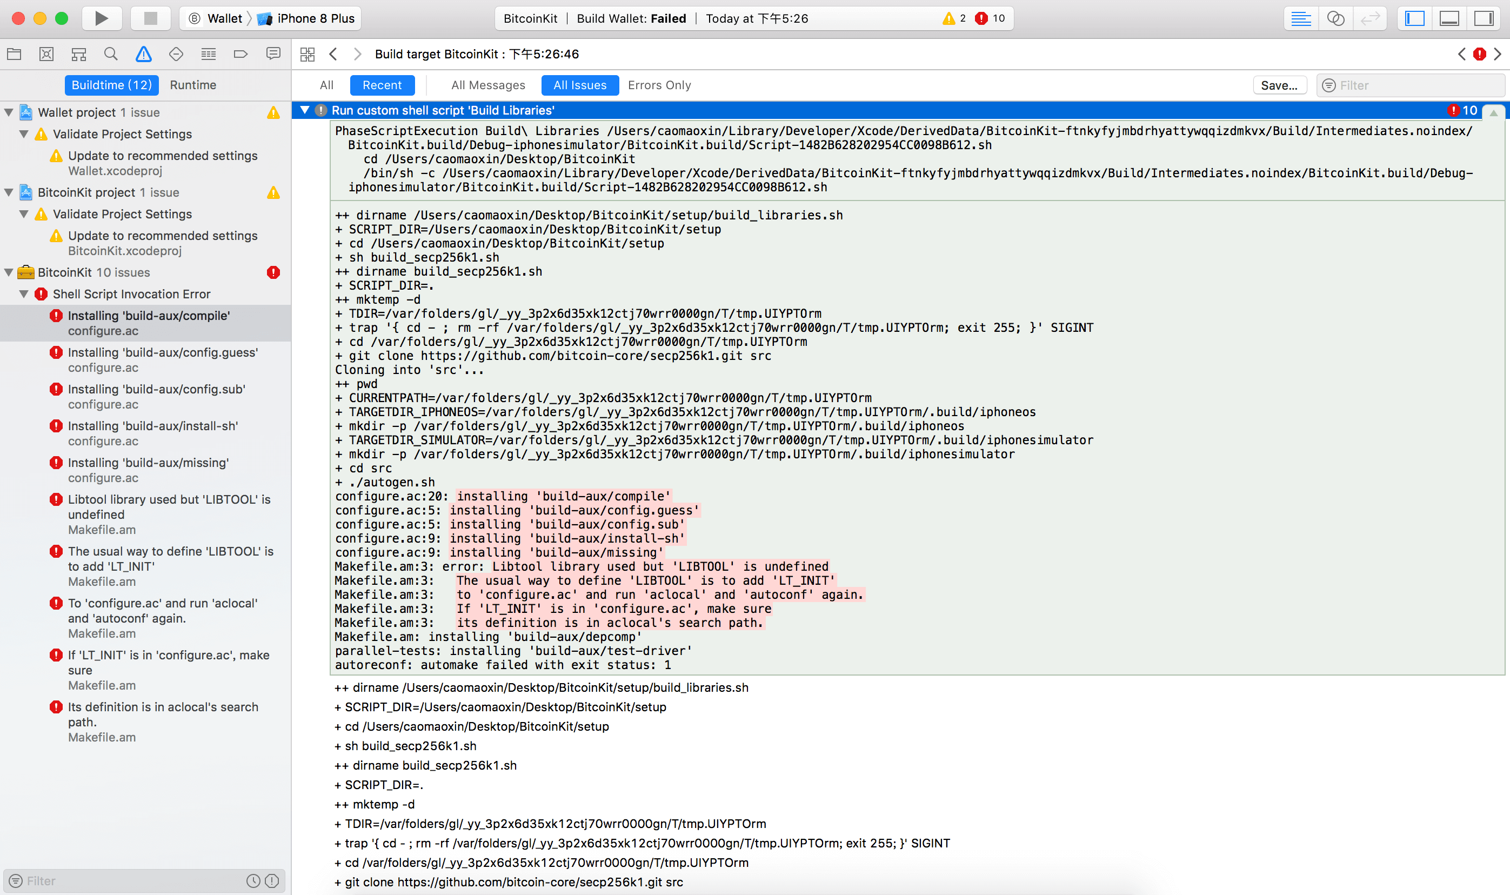Select 'Update to recommended settings' for BitcoinKit.xcodeproj
Image resolution: width=1510 pixels, height=895 pixels.
(145, 243)
